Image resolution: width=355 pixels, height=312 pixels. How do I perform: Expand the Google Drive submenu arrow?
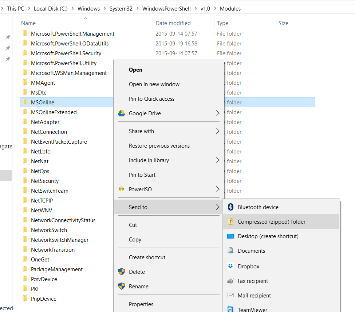click(x=218, y=113)
